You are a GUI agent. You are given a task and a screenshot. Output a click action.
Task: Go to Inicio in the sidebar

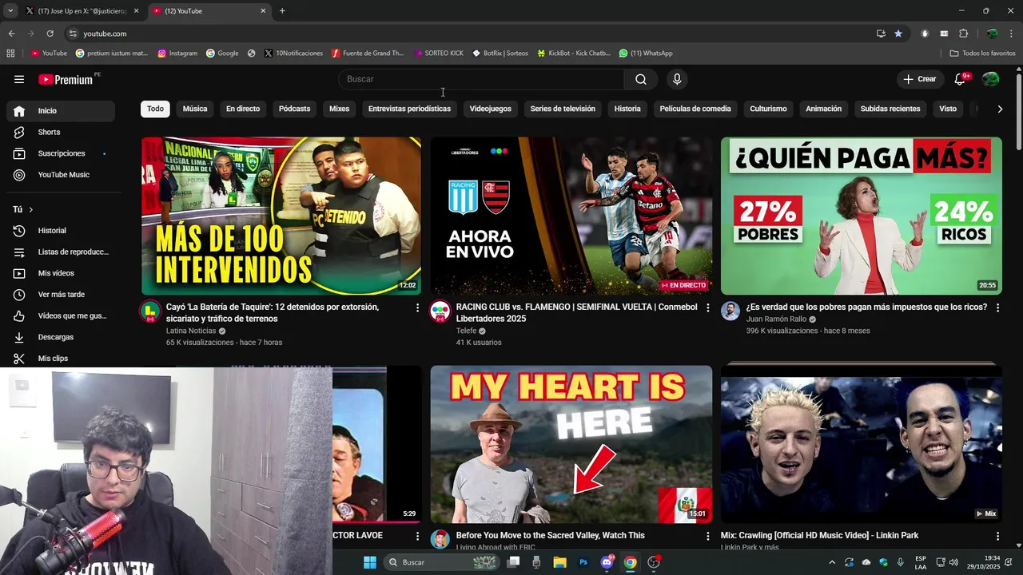pyautogui.click(x=61, y=111)
